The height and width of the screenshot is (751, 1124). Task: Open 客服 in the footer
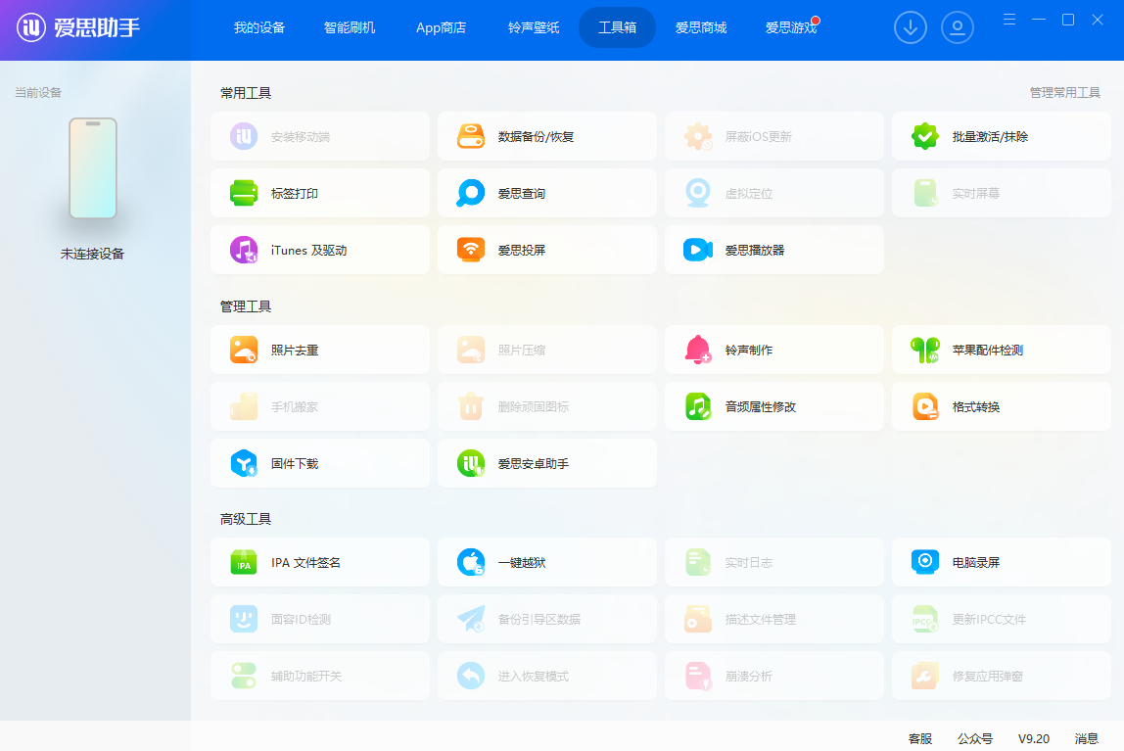tap(920, 739)
